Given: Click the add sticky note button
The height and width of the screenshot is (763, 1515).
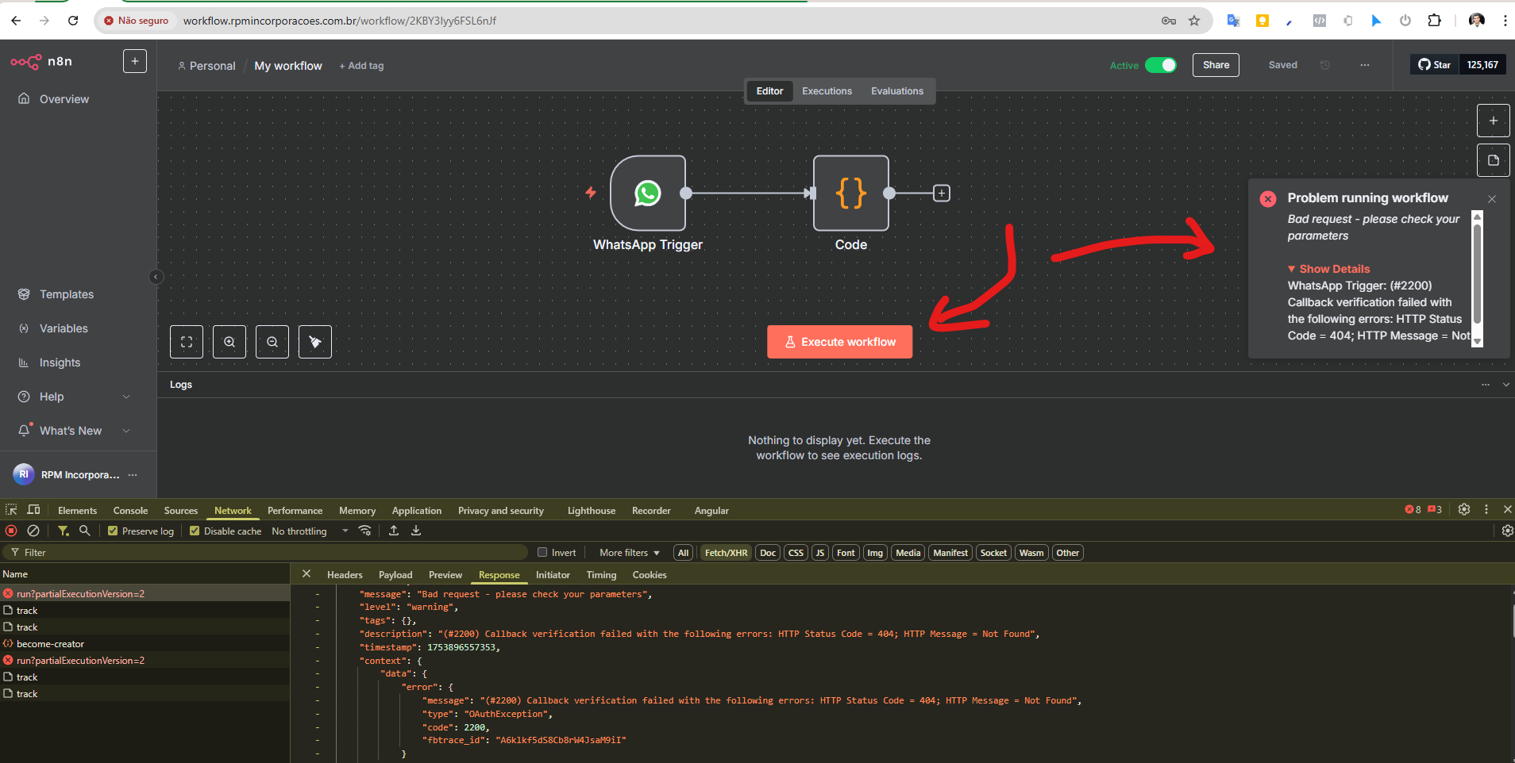Looking at the screenshot, I should [1493, 160].
